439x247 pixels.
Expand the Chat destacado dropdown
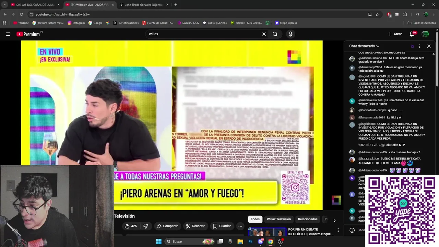(364, 46)
